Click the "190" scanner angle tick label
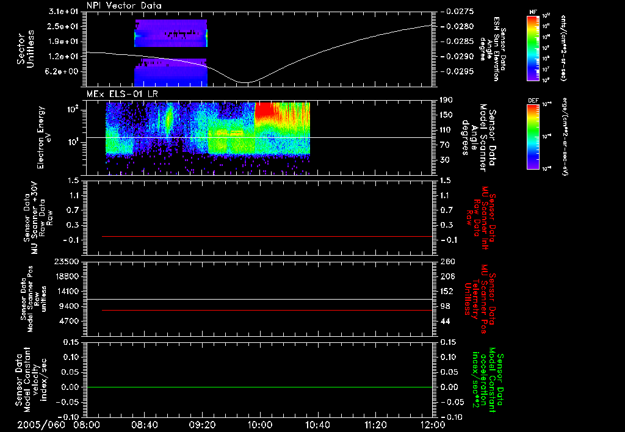625x432 pixels. 447,100
